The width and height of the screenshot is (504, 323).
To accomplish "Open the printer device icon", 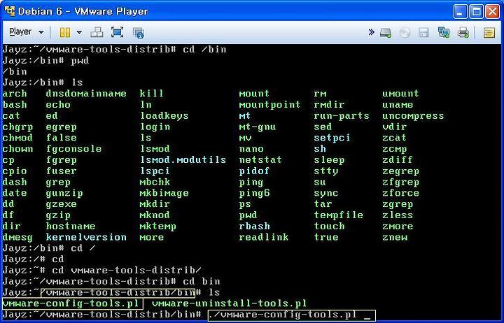I will 463,32.
